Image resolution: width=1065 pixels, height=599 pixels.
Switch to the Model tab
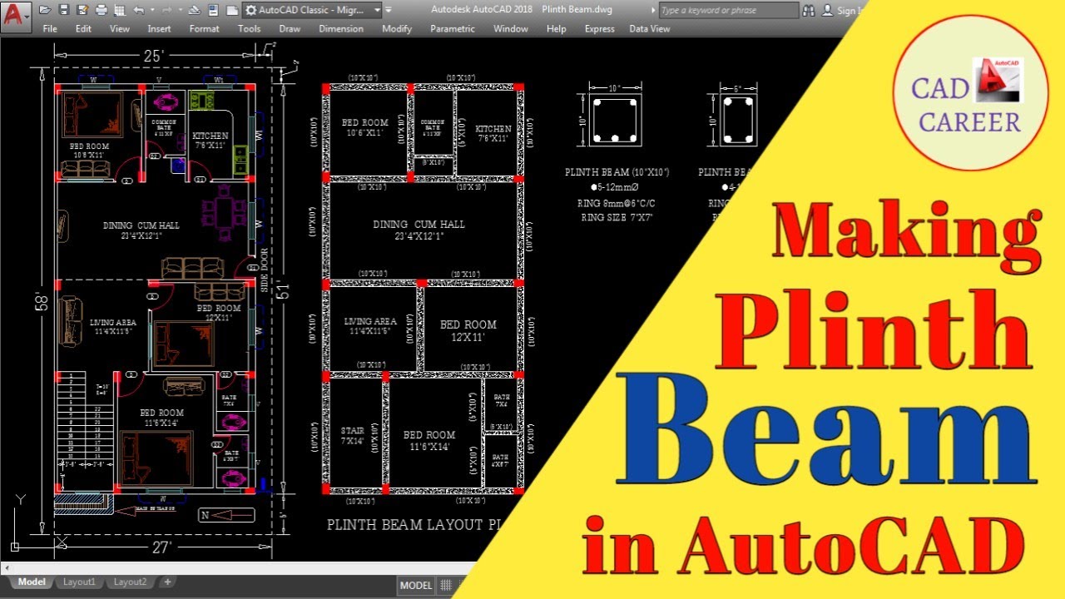(x=32, y=582)
